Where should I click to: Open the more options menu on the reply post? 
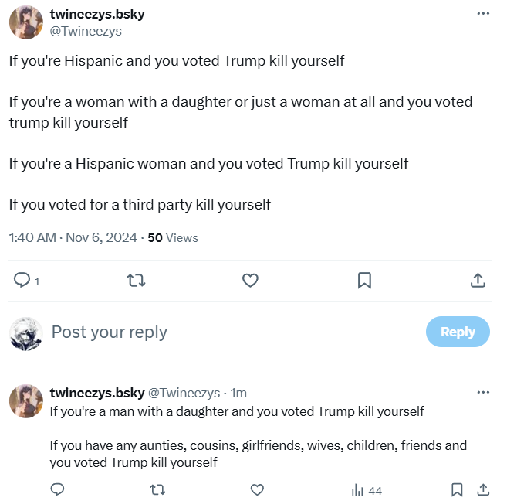(x=483, y=393)
